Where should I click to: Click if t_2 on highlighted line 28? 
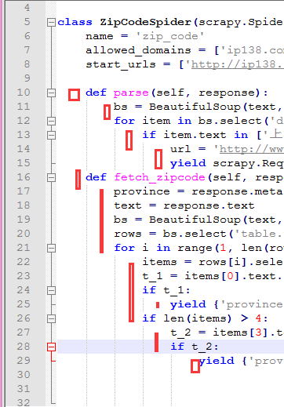tap(195, 347)
